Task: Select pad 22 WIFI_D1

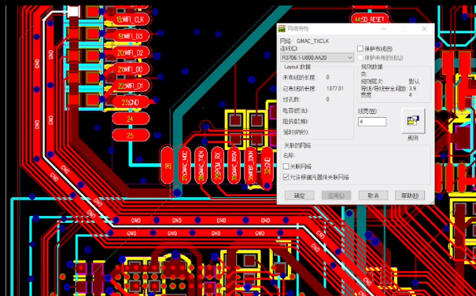Action: click(131, 86)
